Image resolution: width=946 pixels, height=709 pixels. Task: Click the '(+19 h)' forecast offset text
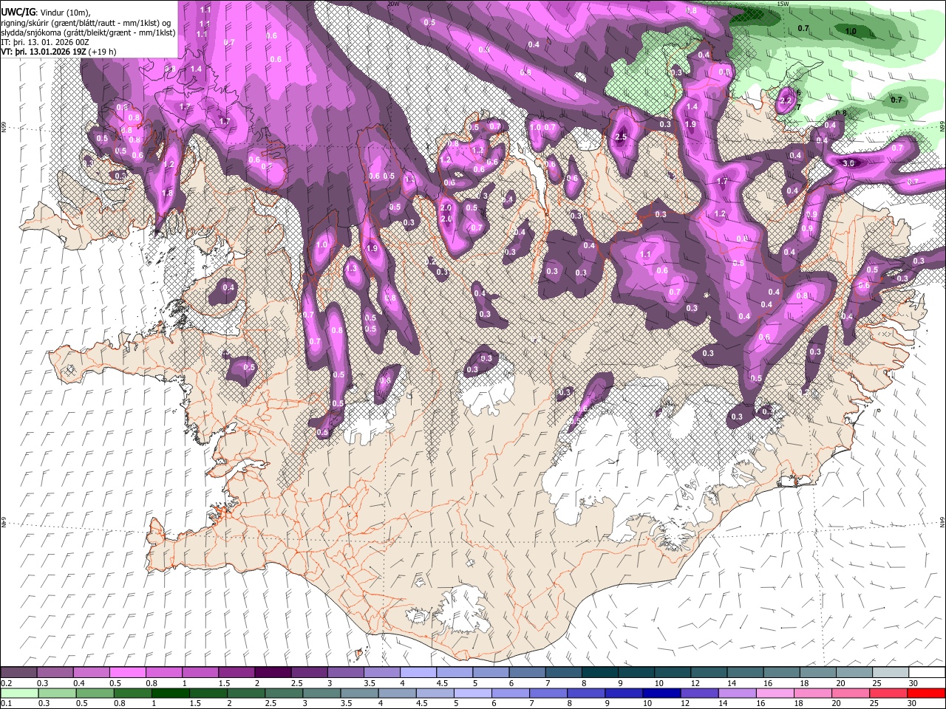(103, 52)
